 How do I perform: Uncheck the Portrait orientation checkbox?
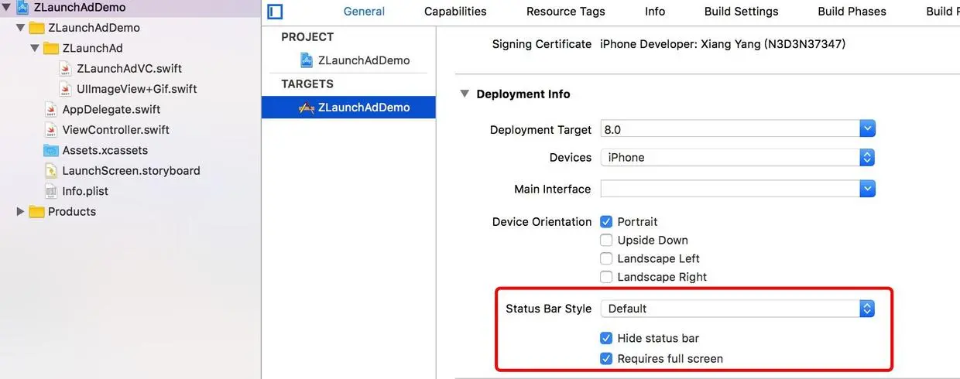[606, 222]
